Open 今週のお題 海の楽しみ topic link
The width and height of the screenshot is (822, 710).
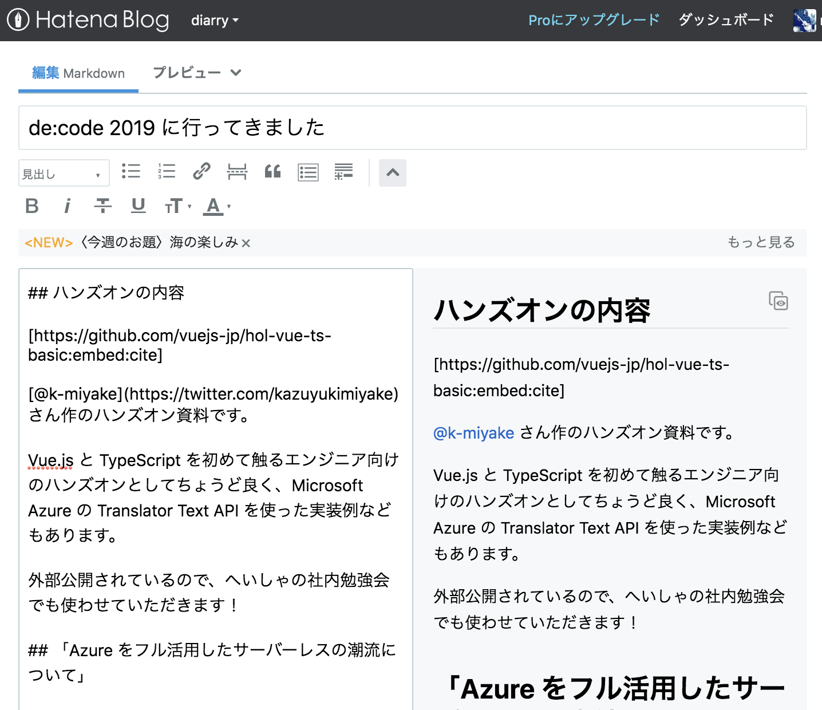coord(158,242)
